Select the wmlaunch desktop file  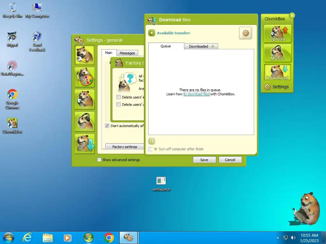point(161,184)
